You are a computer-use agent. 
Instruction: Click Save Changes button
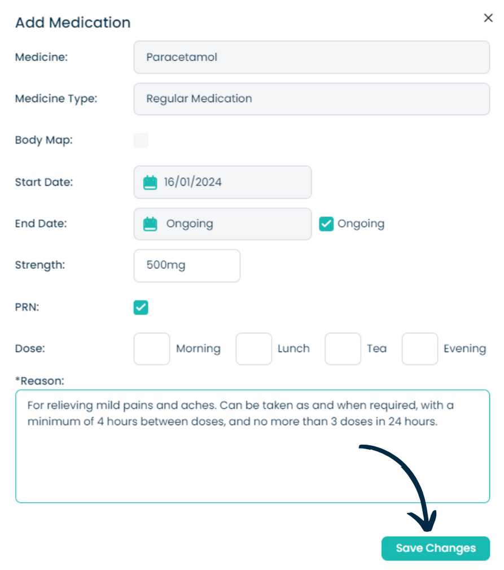435,548
